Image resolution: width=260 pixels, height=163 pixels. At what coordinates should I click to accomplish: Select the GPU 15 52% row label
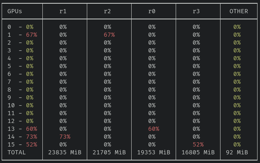click(22, 144)
